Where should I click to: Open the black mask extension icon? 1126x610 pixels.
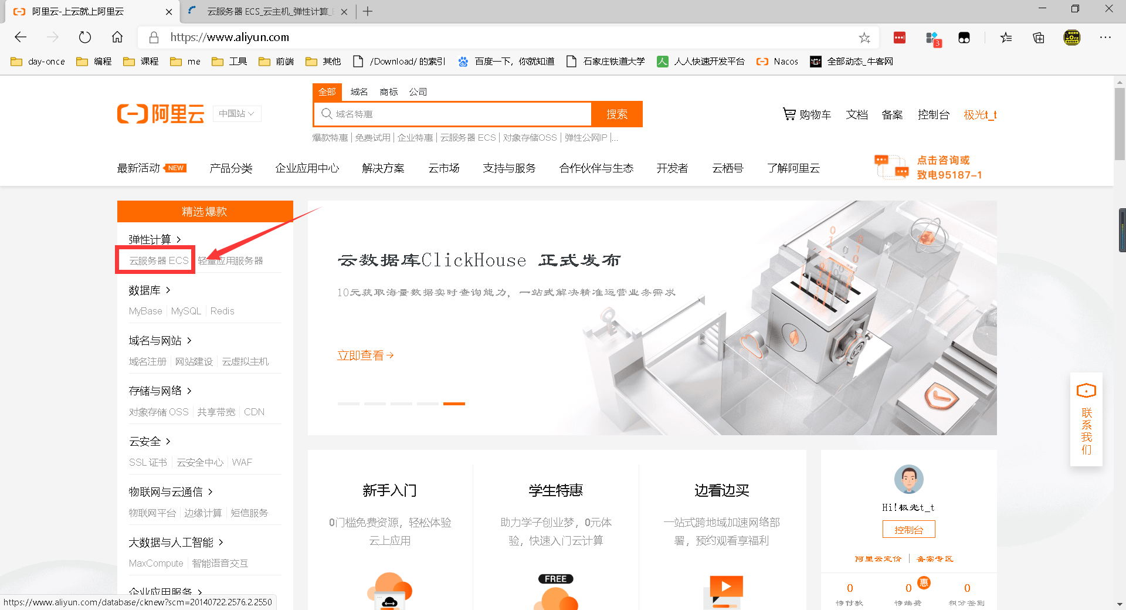964,38
